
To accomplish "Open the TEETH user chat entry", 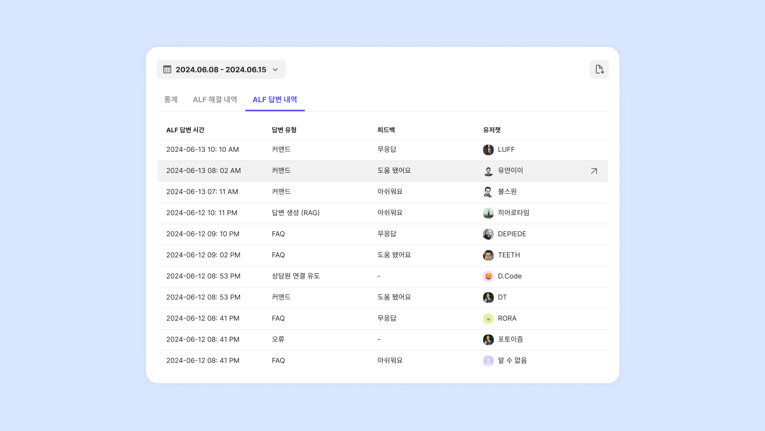I will tap(509, 255).
